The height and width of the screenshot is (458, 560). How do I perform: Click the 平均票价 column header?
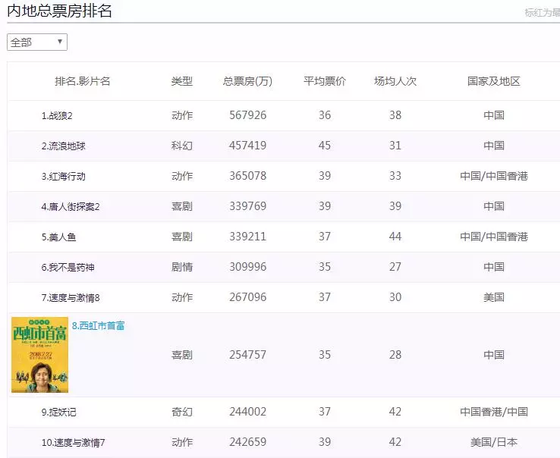pos(325,81)
